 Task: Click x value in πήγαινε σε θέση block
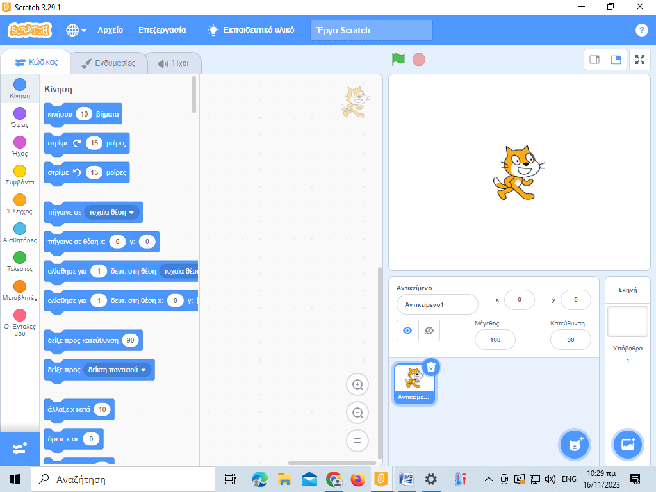(x=118, y=242)
